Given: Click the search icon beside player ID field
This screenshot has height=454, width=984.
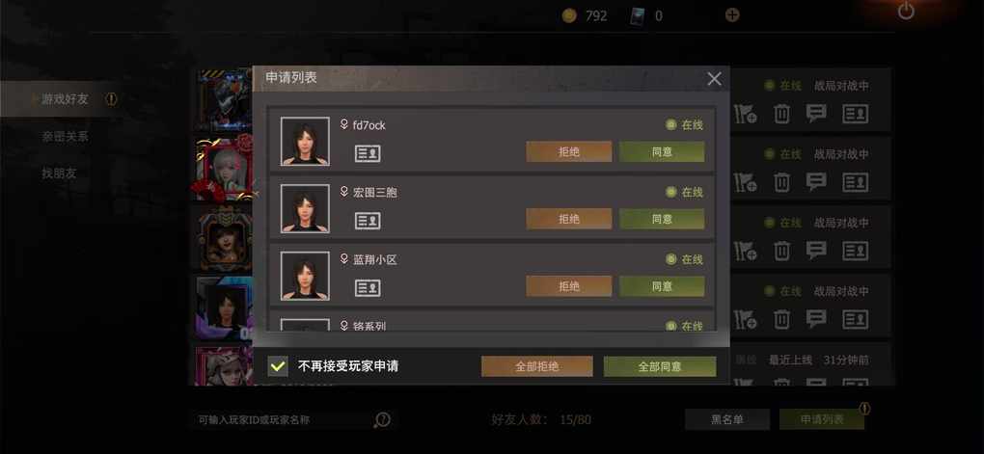Looking at the screenshot, I should point(382,420).
